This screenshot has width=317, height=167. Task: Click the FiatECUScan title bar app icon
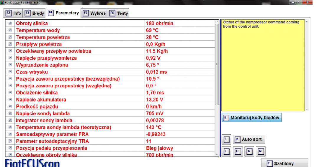pyautogui.click(x=2, y=3)
